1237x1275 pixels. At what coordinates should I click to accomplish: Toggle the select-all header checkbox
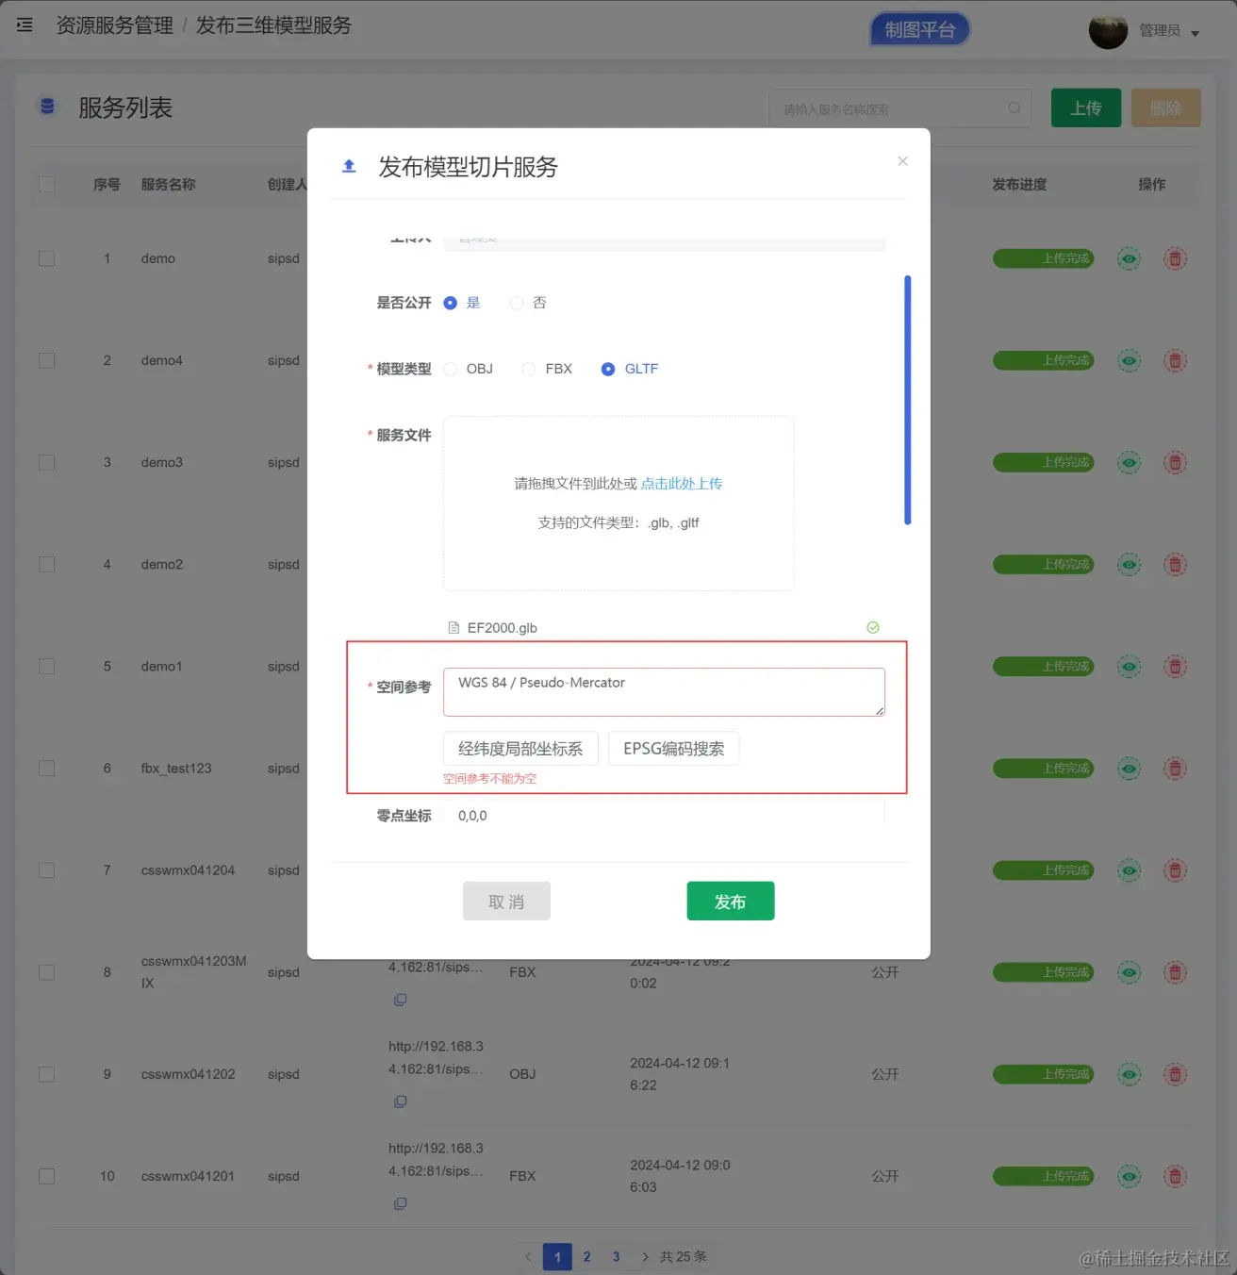click(x=46, y=184)
